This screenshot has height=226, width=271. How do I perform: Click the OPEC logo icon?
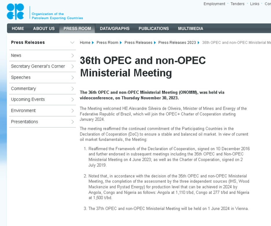(15, 12)
